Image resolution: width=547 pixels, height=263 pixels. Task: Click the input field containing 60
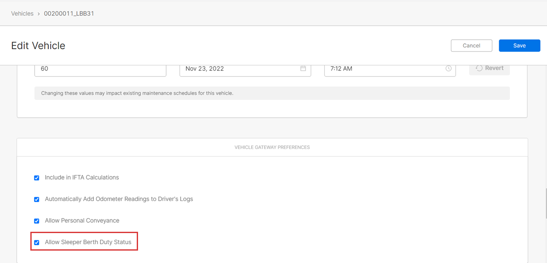pos(100,70)
